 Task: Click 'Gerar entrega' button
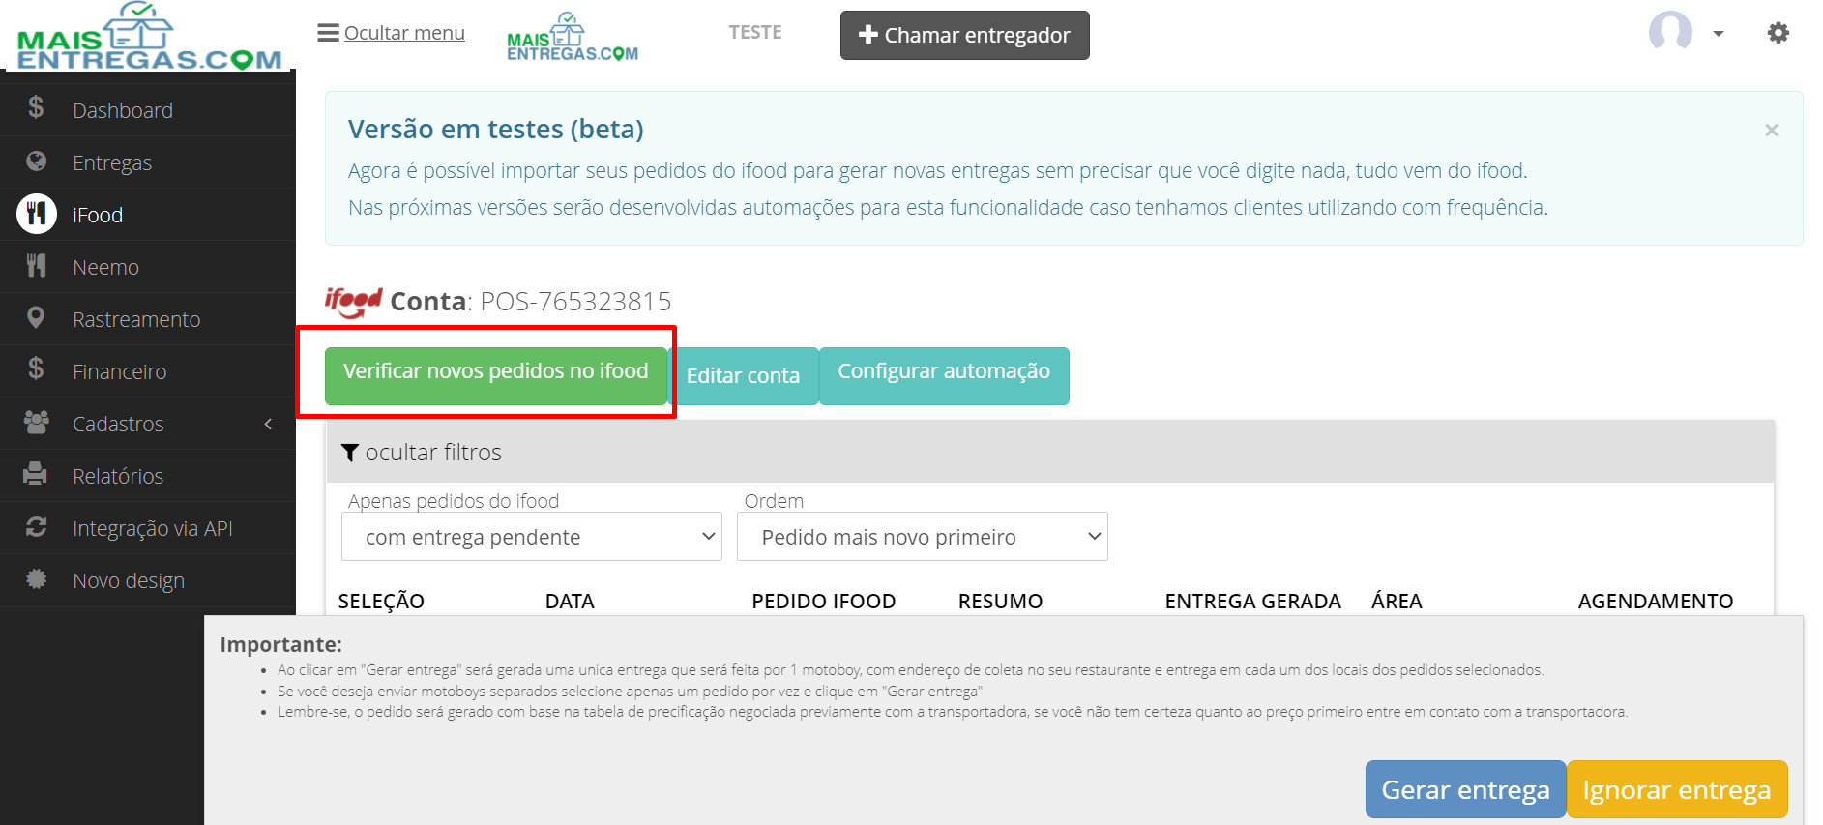click(x=1465, y=789)
